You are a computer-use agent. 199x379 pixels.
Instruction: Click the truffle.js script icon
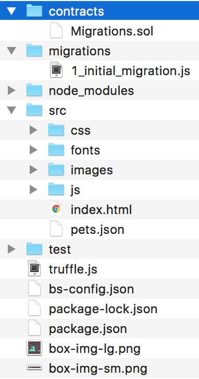click(34, 268)
